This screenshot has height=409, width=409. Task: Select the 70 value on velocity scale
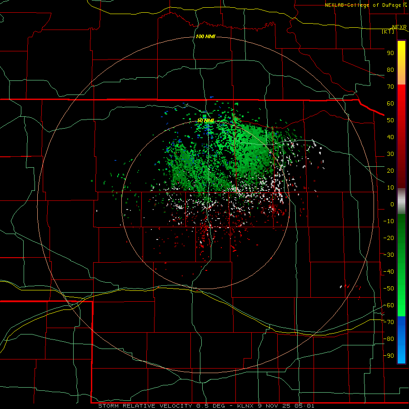[x=390, y=87]
